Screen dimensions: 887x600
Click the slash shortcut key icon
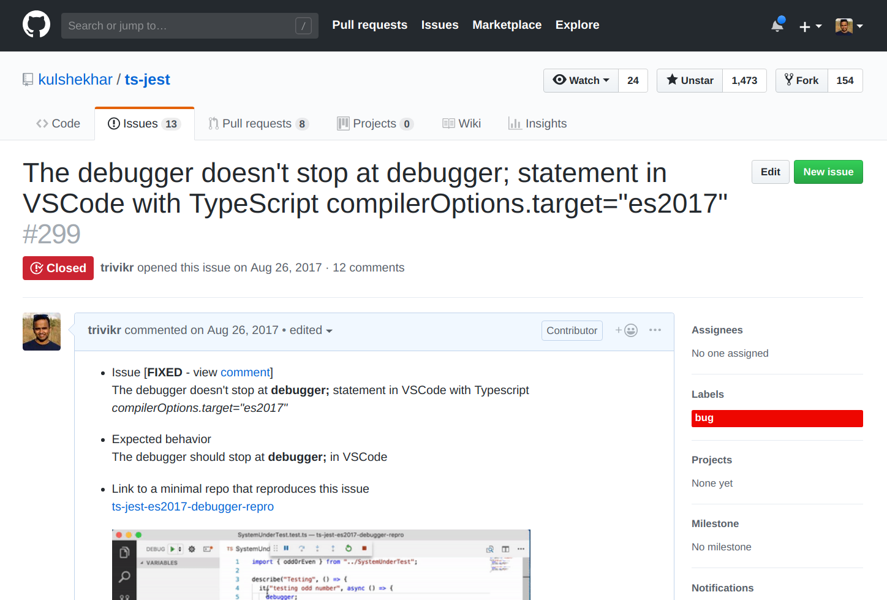pyautogui.click(x=303, y=26)
